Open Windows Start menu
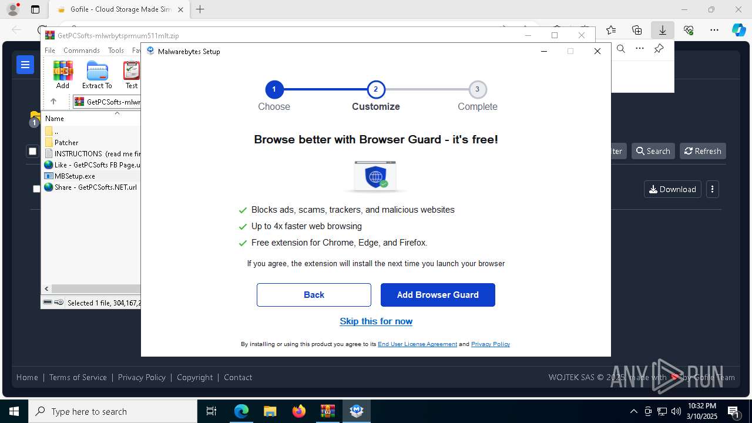752x423 pixels. pyautogui.click(x=14, y=411)
